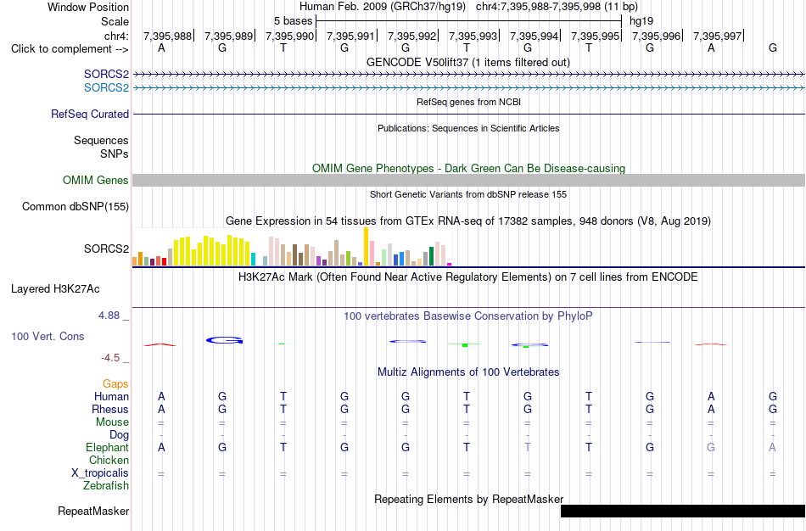Viewport: 806px width, 531px height.
Task: Click the tallest gold bar in the GTEx chart
Action: click(366, 246)
